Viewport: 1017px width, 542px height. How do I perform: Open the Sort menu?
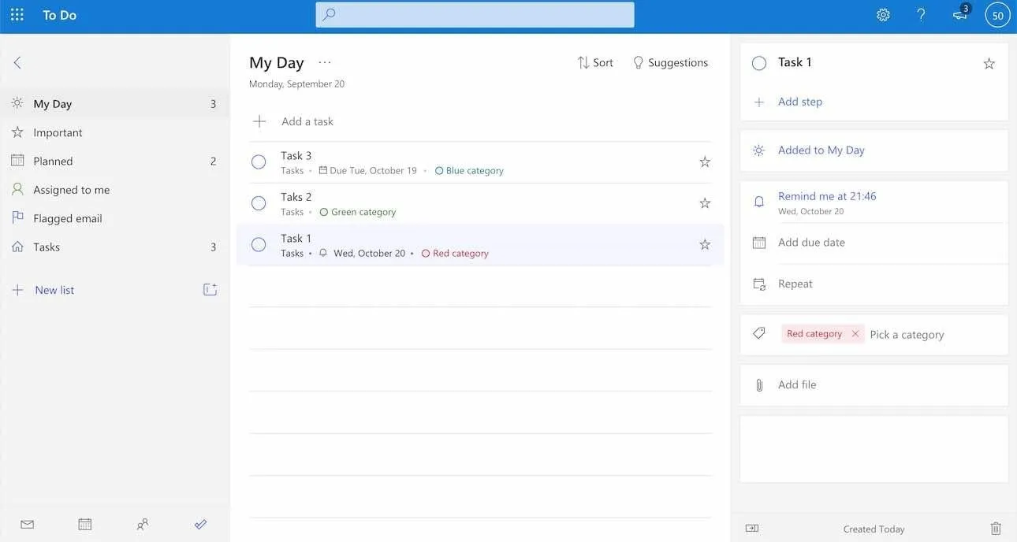[x=595, y=62]
